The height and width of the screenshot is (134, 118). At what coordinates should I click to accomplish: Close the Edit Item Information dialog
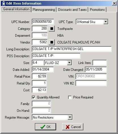(114, 3)
